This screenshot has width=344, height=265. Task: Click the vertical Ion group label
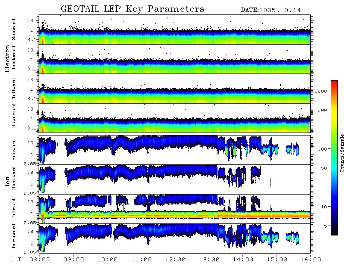(x=7, y=182)
